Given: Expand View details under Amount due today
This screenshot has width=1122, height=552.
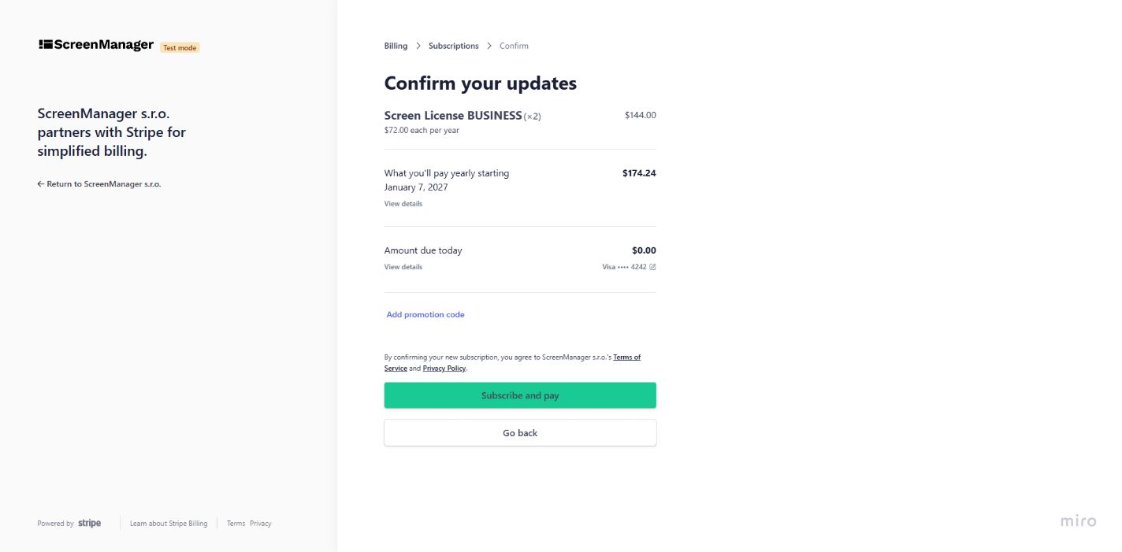Looking at the screenshot, I should [403, 267].
